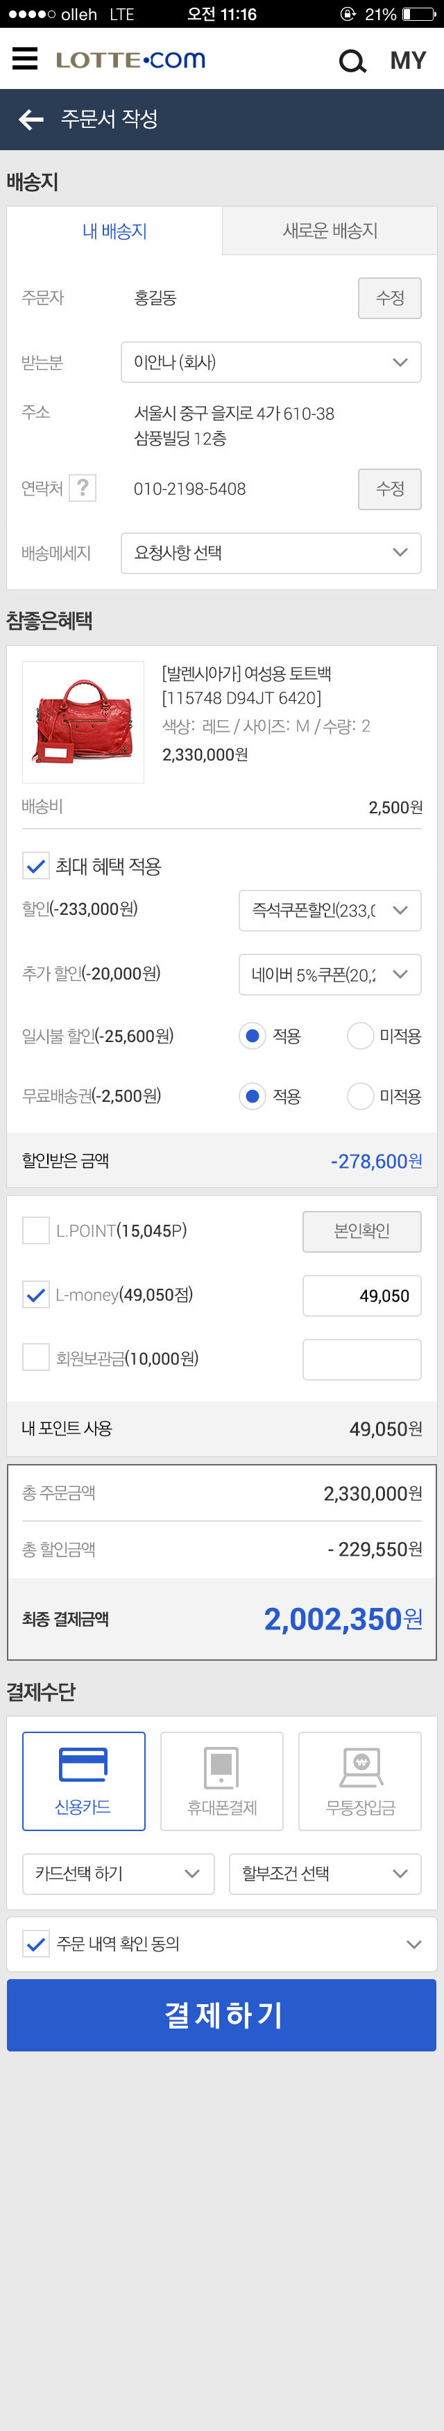The image size is (444, 2431).
Task: Go back with the arrow icon
Action: tap(31, 119)
